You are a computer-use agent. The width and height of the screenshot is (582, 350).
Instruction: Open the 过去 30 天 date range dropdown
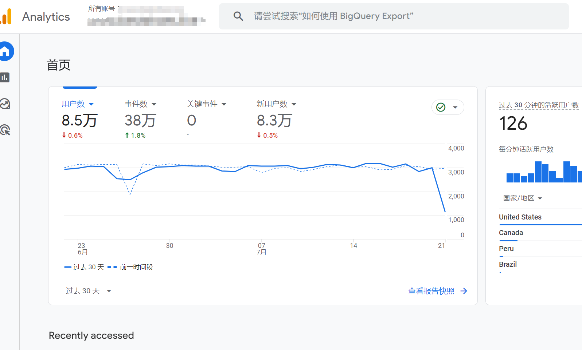(x=88, y=291)
